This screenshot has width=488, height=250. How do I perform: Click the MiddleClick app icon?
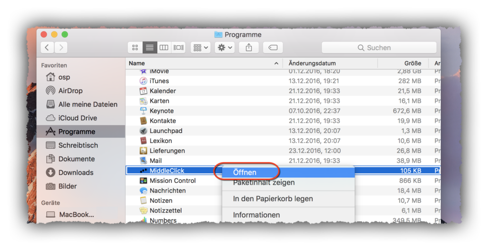click(x=143, y=171)
